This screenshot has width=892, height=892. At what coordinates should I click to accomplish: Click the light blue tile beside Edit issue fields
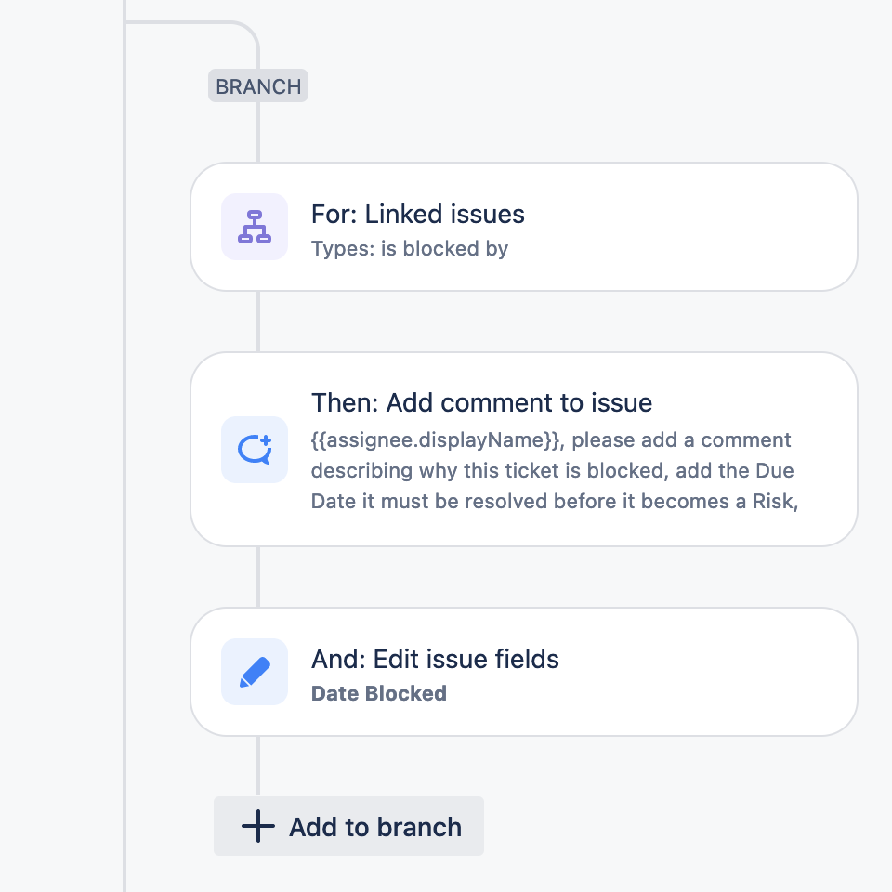[x=254, y=671]
